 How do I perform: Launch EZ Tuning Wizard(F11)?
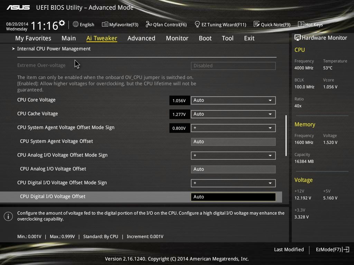tap(220, 24)
